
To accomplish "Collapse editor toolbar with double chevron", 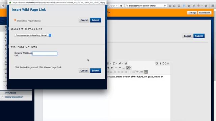I will click(168, 64).
